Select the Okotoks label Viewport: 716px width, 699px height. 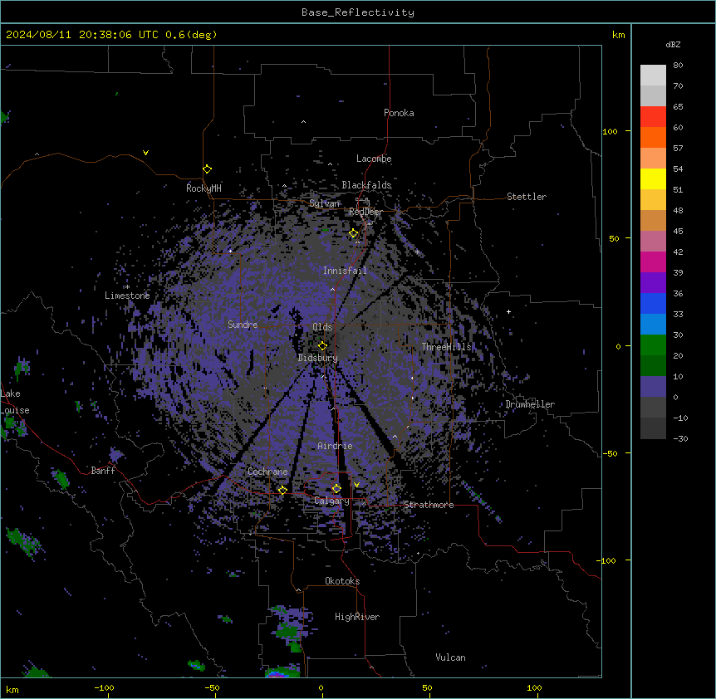(342, 581)
